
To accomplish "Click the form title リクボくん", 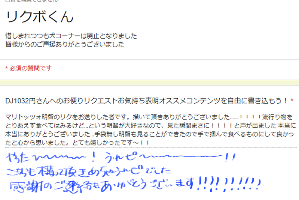I will click(39, 17).
